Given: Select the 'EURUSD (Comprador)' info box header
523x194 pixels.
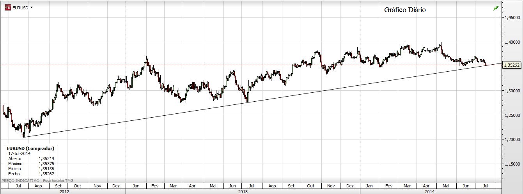Looking at the screenshot, I should [30, 148].
